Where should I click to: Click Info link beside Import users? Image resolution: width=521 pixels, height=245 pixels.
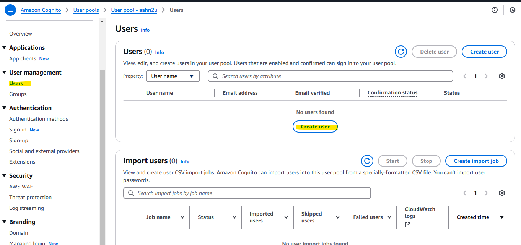point(185,161)
